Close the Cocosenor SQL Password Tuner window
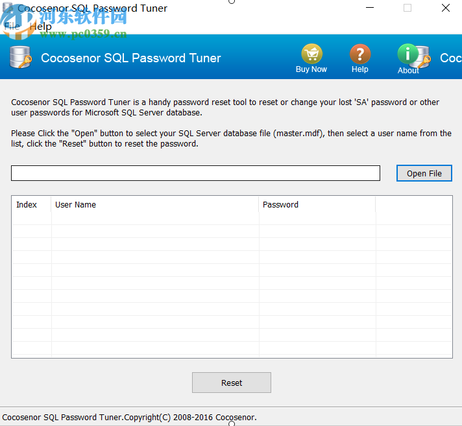This screenshot has width=462, height=426. tap(446, 8)
